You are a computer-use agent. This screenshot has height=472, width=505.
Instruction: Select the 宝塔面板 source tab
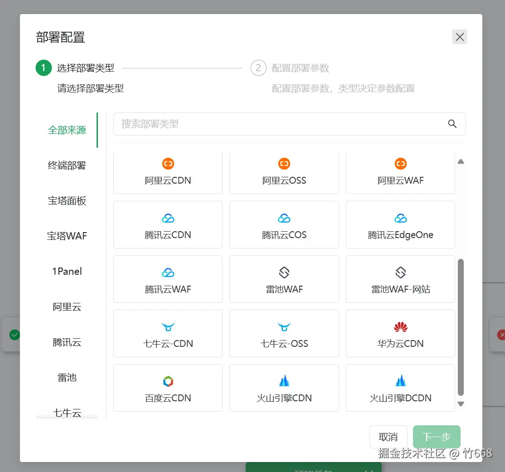point(67,201)
